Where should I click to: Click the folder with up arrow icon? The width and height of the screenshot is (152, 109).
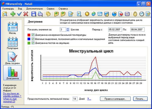coord(63,14)
